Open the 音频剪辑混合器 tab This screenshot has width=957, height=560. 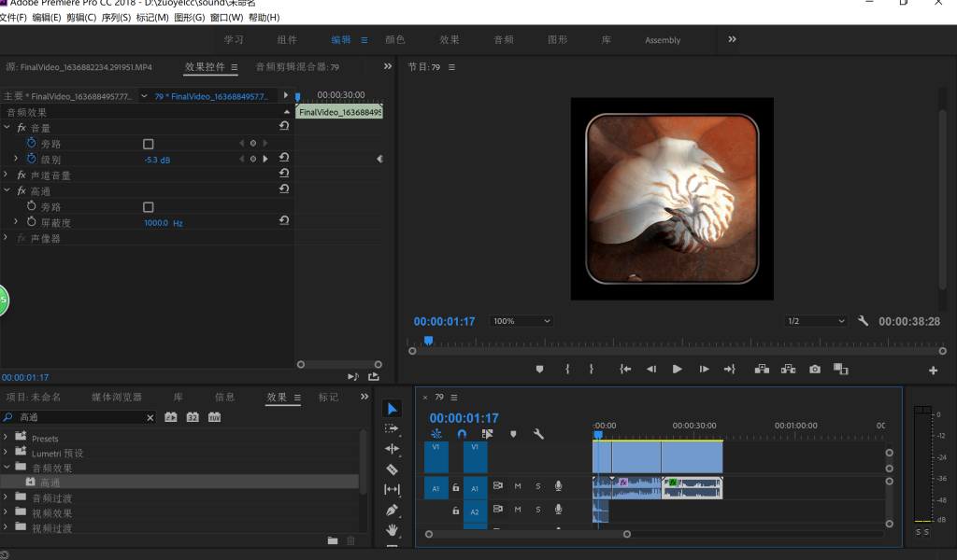[x=297, y=67]
